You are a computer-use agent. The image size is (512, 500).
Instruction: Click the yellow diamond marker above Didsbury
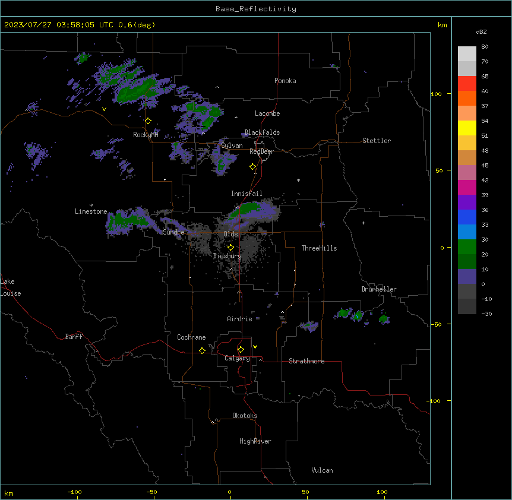(231, 248)
